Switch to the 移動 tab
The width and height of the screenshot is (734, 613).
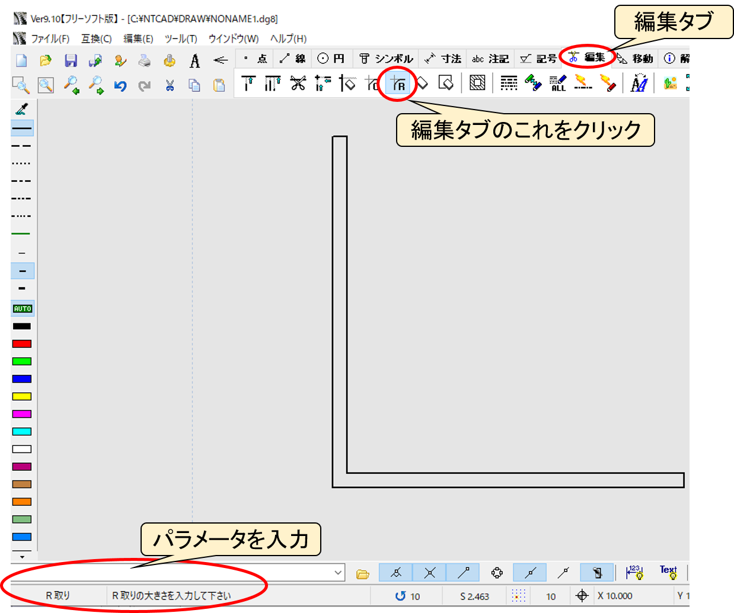pyautogui.click(x=635, y=58)
